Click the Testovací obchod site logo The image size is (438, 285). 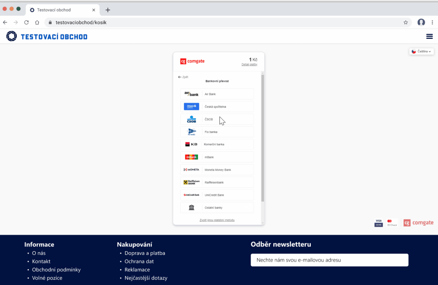(x=47, y=36)
